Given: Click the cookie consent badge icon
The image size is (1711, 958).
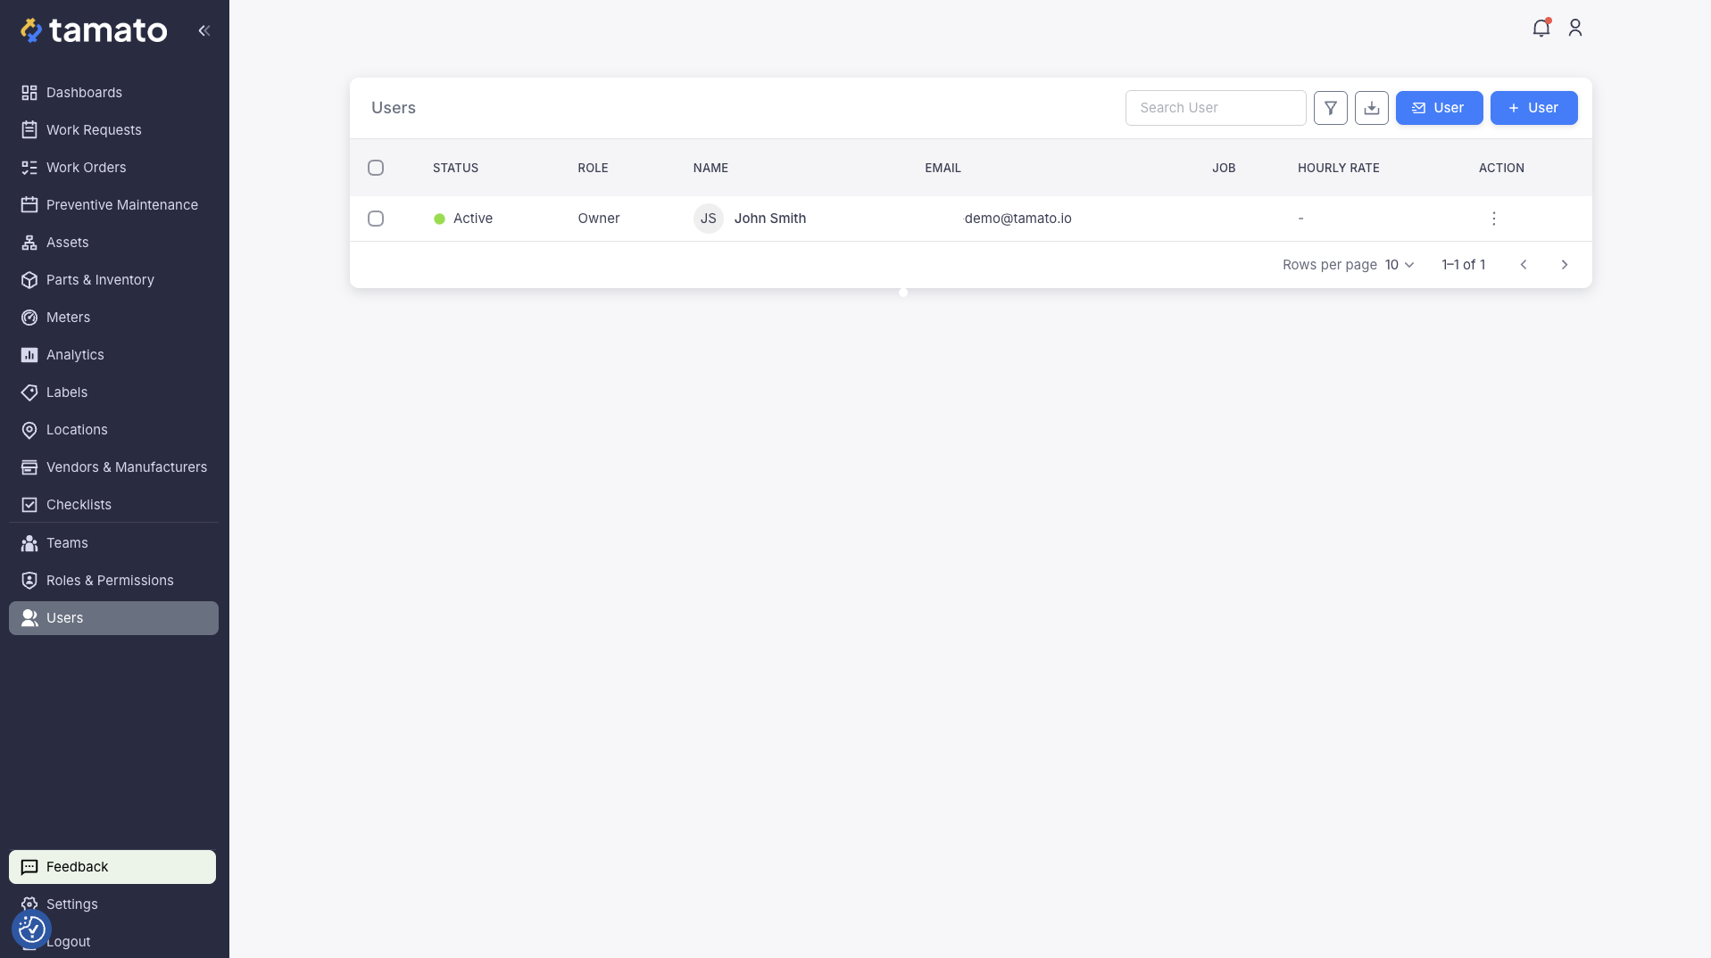Looking at the screenshot, I should pyautogui.click(x=31, y=929).
